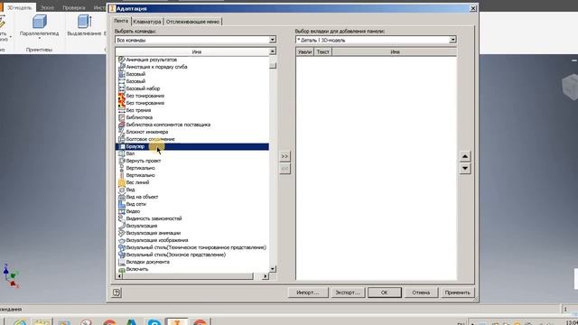This screenshot has height=325, width=578.
Task: Click the horizontal scrollbar left arrow
Action: pyautogui.click(x=119, y=276)
